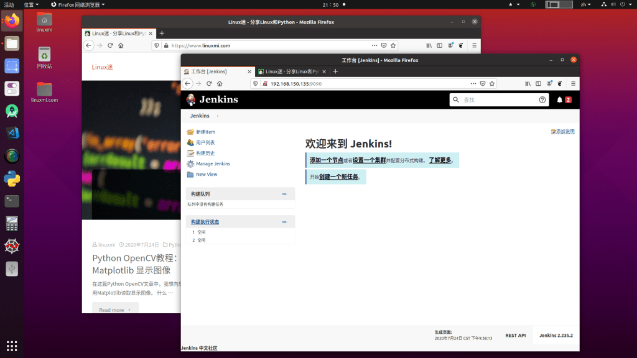The height and width of the screenshot is (358, 637).
Task: Open the 活动 activities overview
Action: coord(9,4)
